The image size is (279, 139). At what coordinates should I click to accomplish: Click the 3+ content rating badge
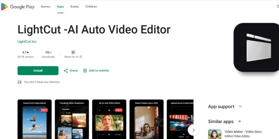point(73,52)
